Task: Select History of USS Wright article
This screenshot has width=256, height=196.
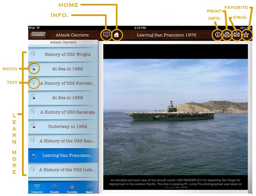Action: 68,54
